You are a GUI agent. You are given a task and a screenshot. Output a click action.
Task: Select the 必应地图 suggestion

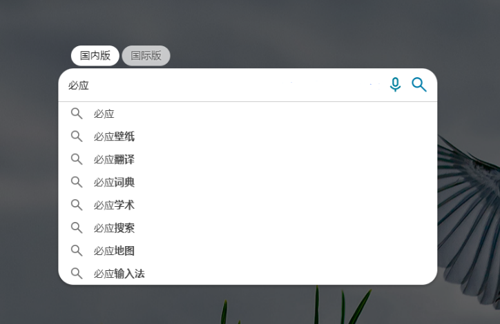click(248, 251)
